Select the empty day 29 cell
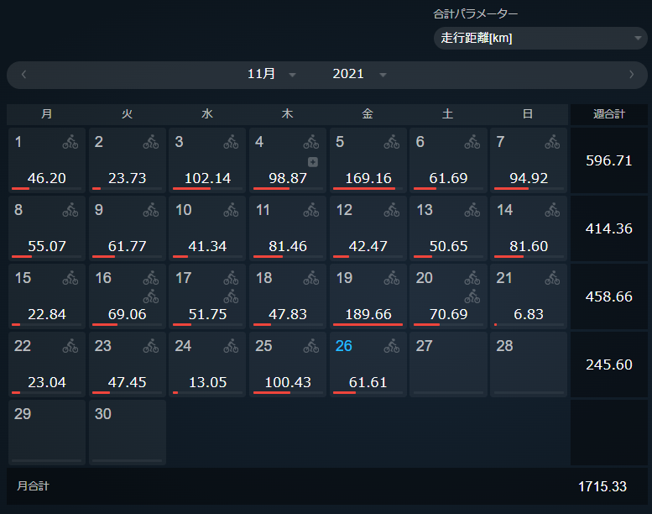The image size is (652, 514). coord(47,433)
